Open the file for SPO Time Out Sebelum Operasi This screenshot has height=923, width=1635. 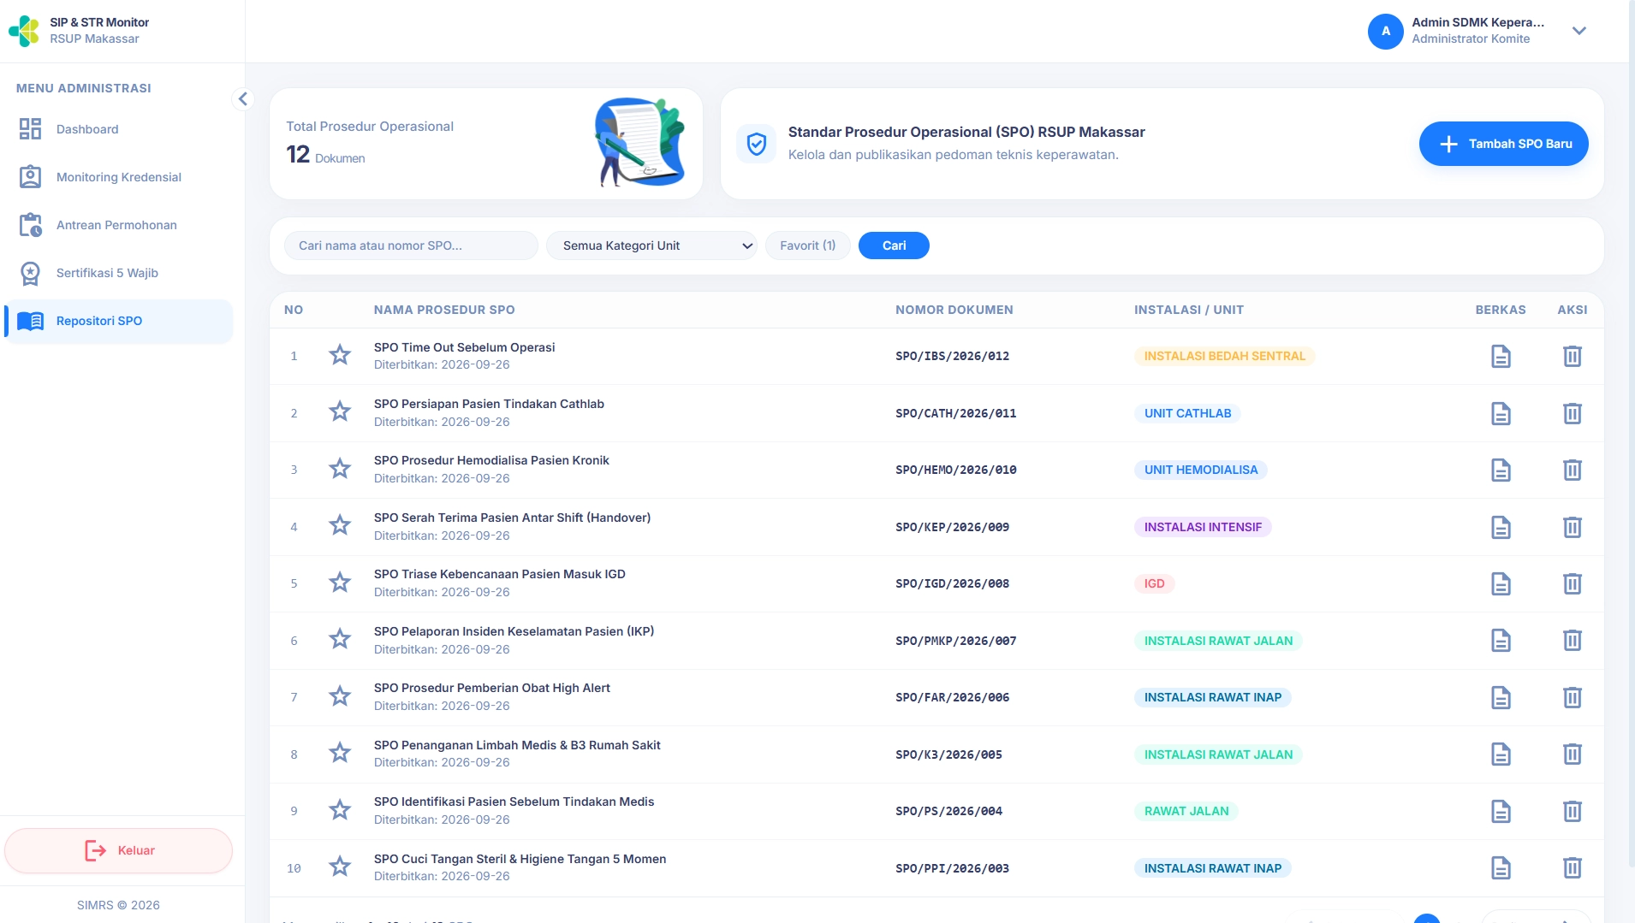1501,356
